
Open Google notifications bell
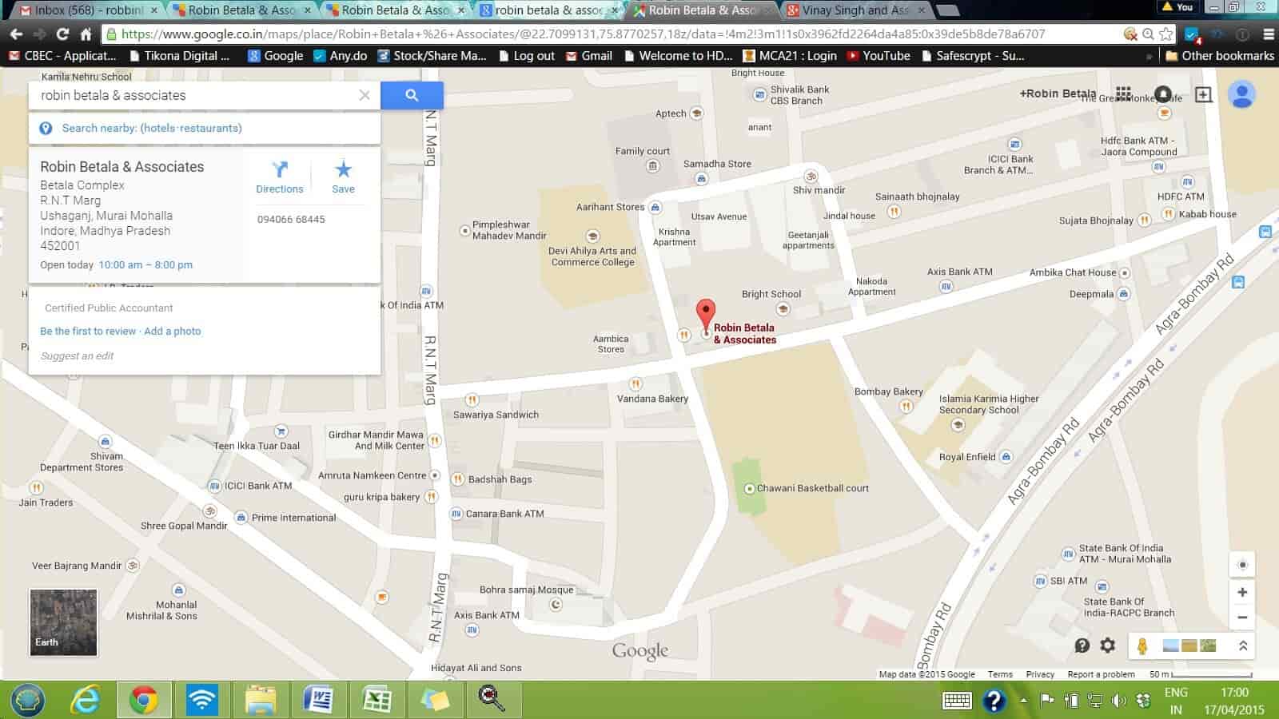pyautogui.click(x=1163, y=94)
